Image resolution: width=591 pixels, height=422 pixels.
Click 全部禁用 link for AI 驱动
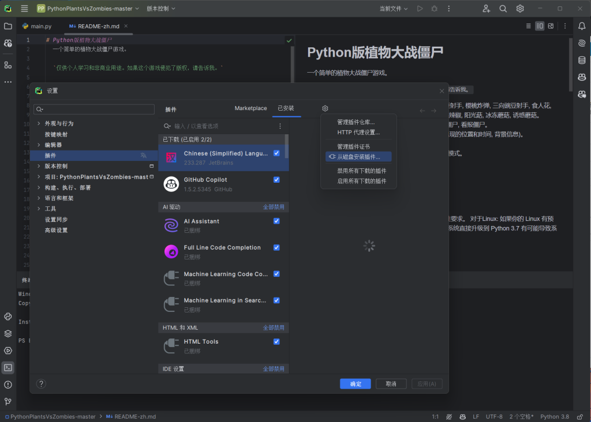(274, 207)
